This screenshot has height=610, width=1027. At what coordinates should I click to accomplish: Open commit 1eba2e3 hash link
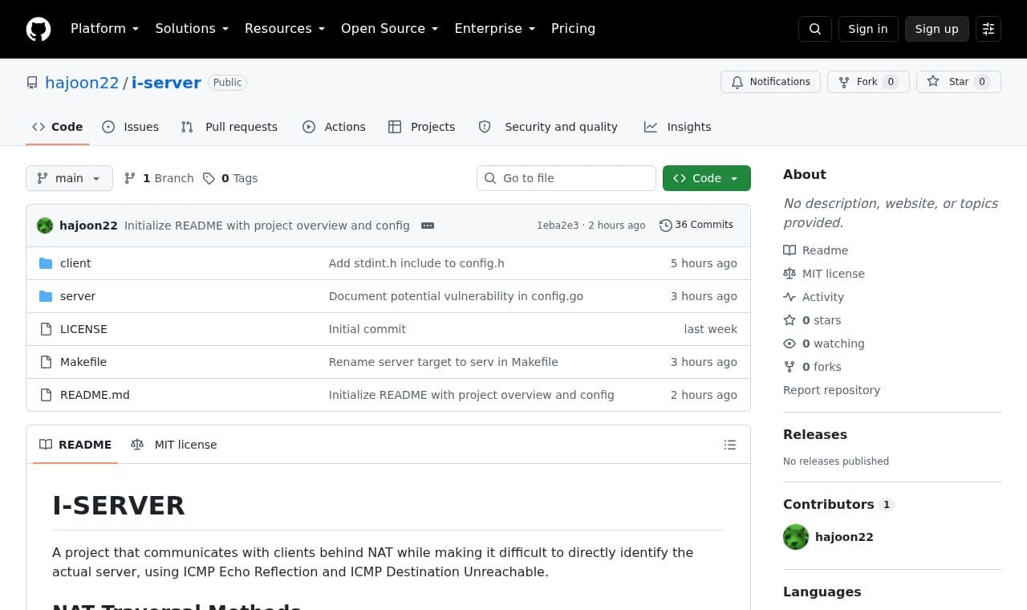558,226
